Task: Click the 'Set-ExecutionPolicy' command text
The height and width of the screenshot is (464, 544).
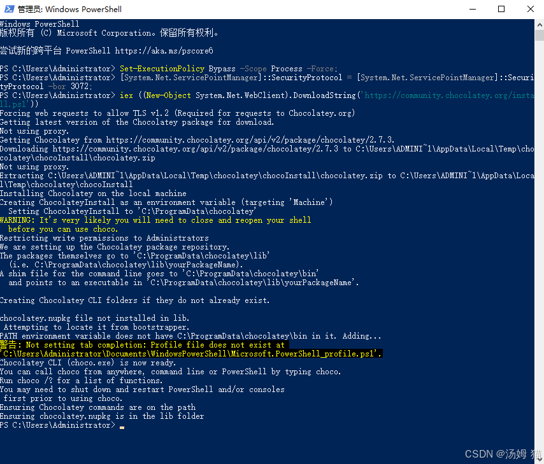Action: pyautogui.click(x=162, y=69)
